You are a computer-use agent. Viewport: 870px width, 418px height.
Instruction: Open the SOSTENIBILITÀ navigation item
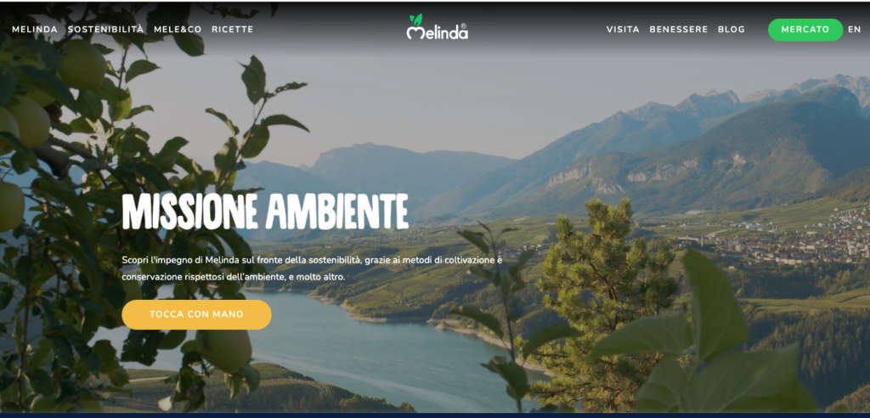tap(106, 30)
